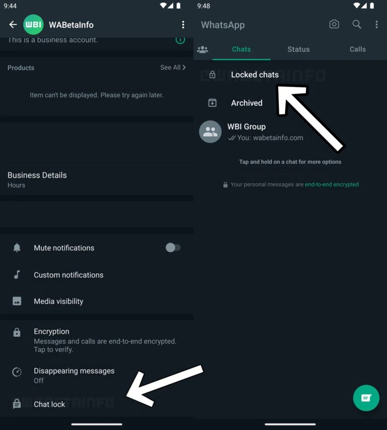The height and width of the screenshot is (430, 387).
Task: Tap the WBI profile logo
Action: point(34,25)
